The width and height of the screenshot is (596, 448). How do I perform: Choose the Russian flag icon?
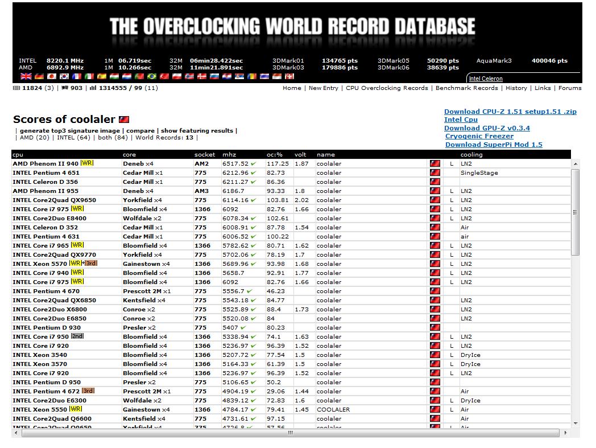pyautogui.click(x=214, y=76)
